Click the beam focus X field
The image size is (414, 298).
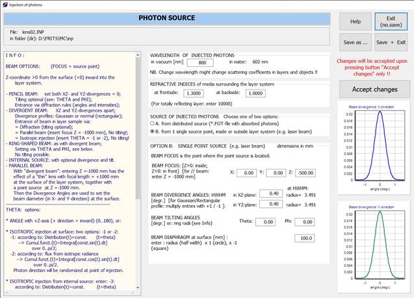tap(246, 173)
